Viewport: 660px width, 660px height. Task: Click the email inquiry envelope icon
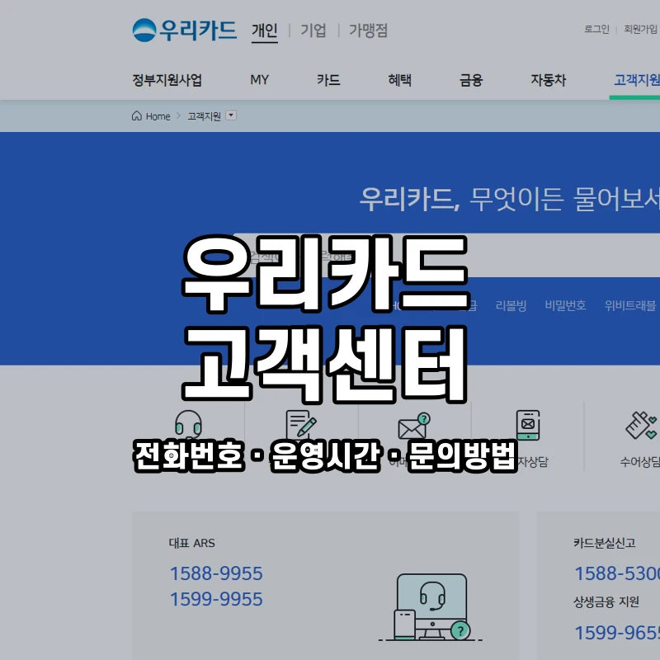click(414, 426)
